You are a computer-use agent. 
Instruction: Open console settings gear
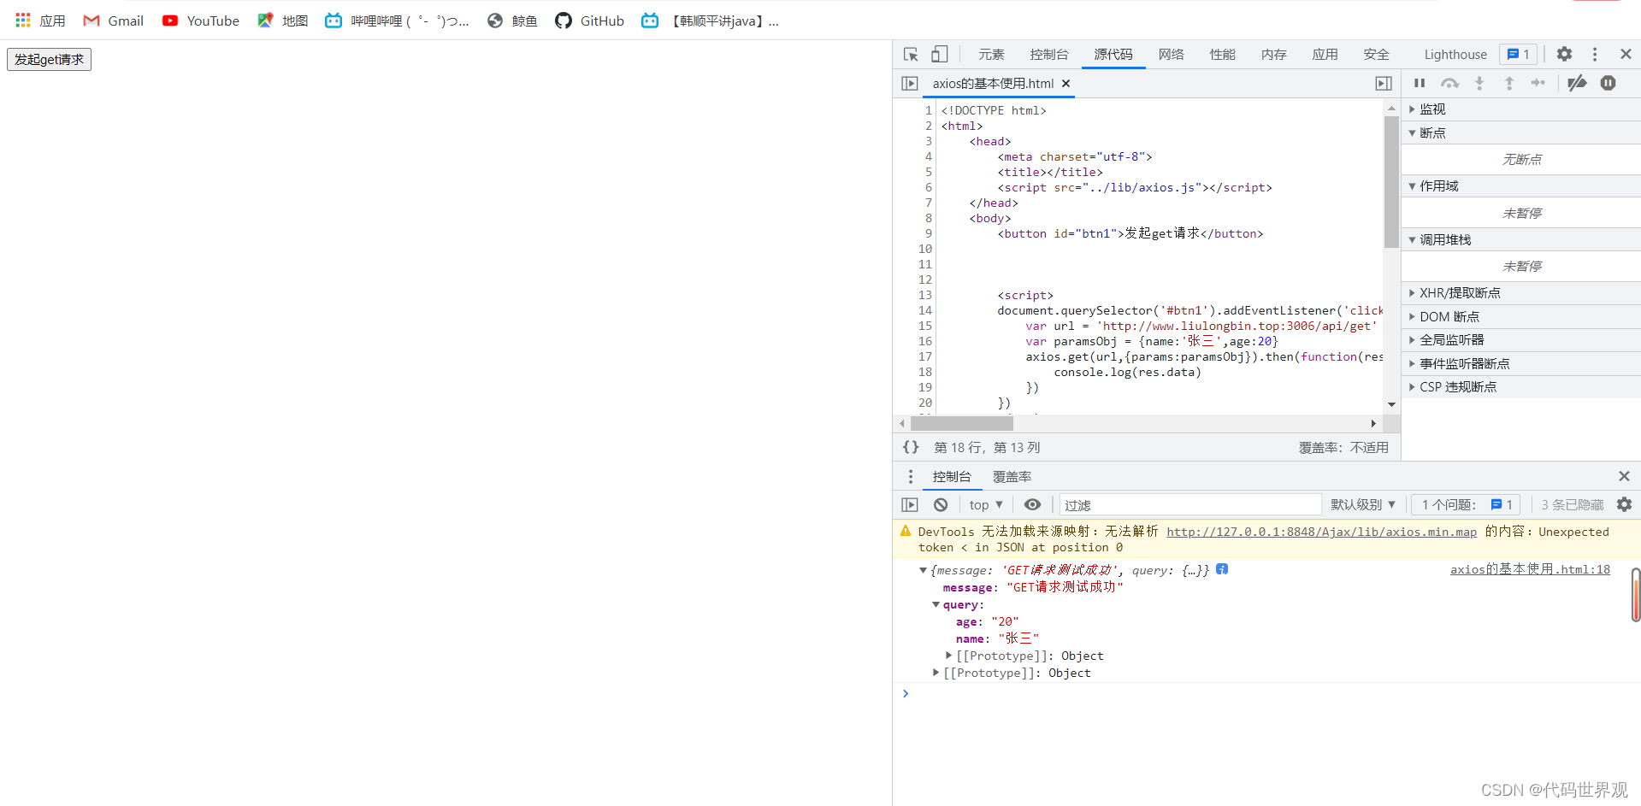tap(1625, 504)
